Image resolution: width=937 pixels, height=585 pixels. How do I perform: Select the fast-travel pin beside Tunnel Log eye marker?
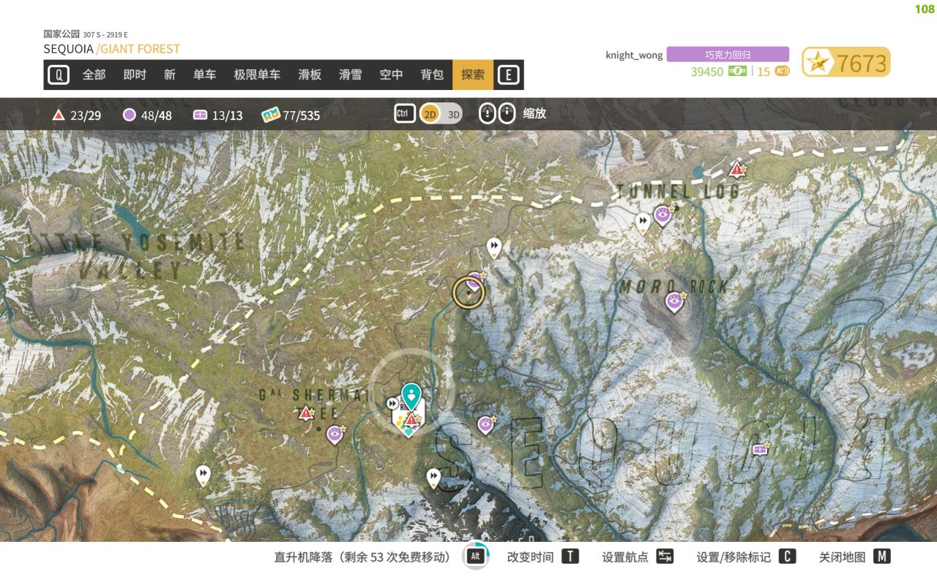[643, 222]
